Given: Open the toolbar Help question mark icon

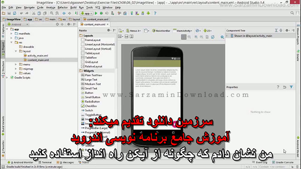Looking at the screenshot, I should click(155, 13).
